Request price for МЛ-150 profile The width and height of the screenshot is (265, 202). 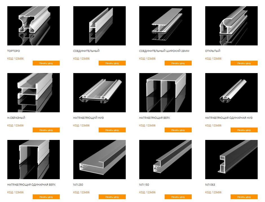(178, 197)
